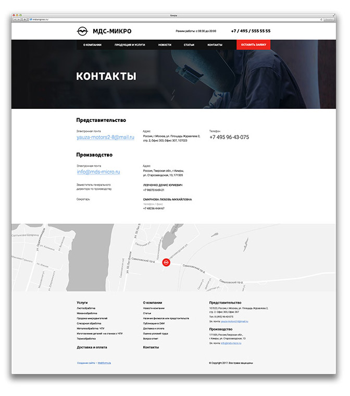
Task: Click the browser back arrow button
Action: coord(15,19)
